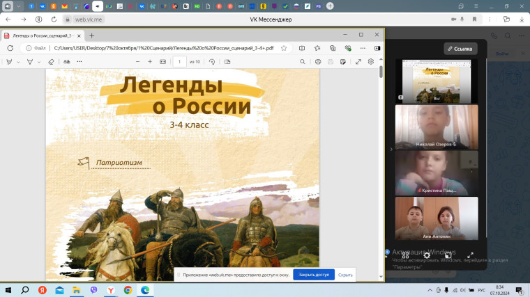Open a new tab in Edge
The image size is (530, 297).
point(91,35)
